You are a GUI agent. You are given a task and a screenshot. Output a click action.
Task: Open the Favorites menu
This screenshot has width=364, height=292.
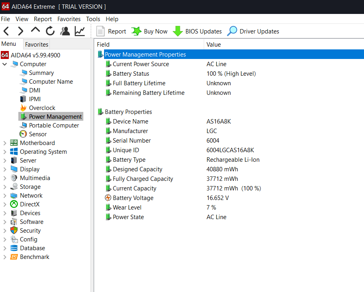point(69,19)
